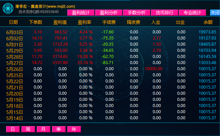The image size is (220, 136).
Task: Click balance 19127.93
Action: (x=207, y=38)
